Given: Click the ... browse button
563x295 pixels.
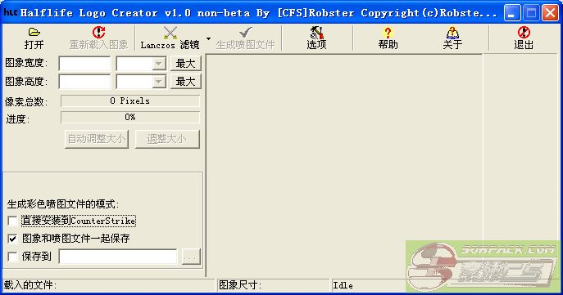Looking at the screenshot, I should point(191,257).
